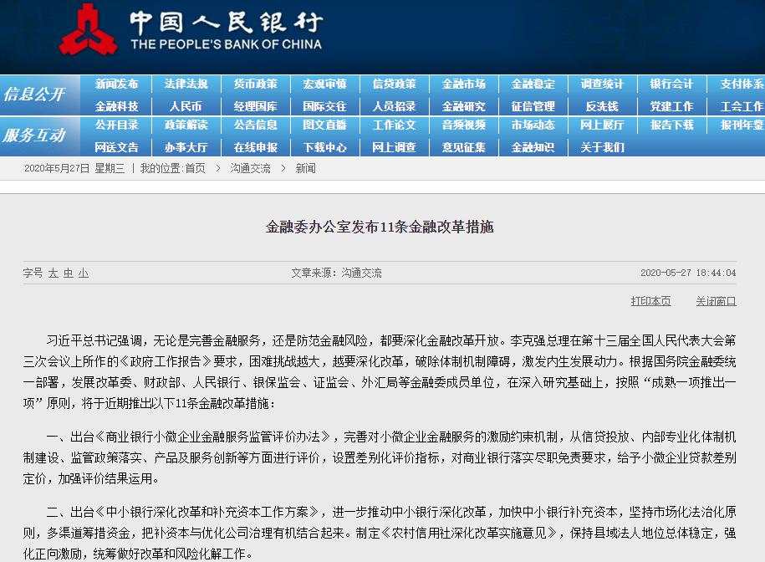
Task: Select 市场动态 in the navigation bar
Action: point(533,125)
